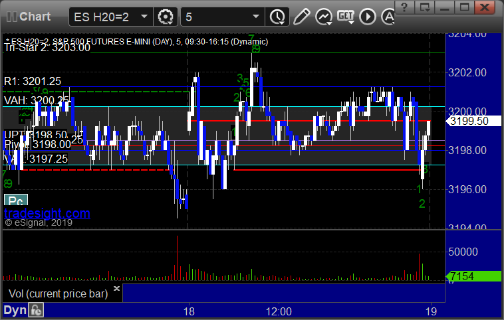
Task: Maximize the chart window
Action: click(x=465, y=7)
